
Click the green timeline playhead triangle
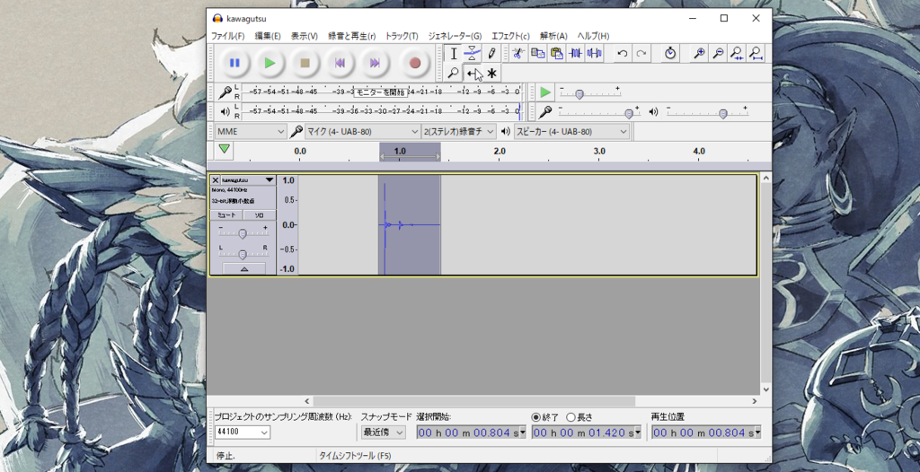click(x=224, y=149)
